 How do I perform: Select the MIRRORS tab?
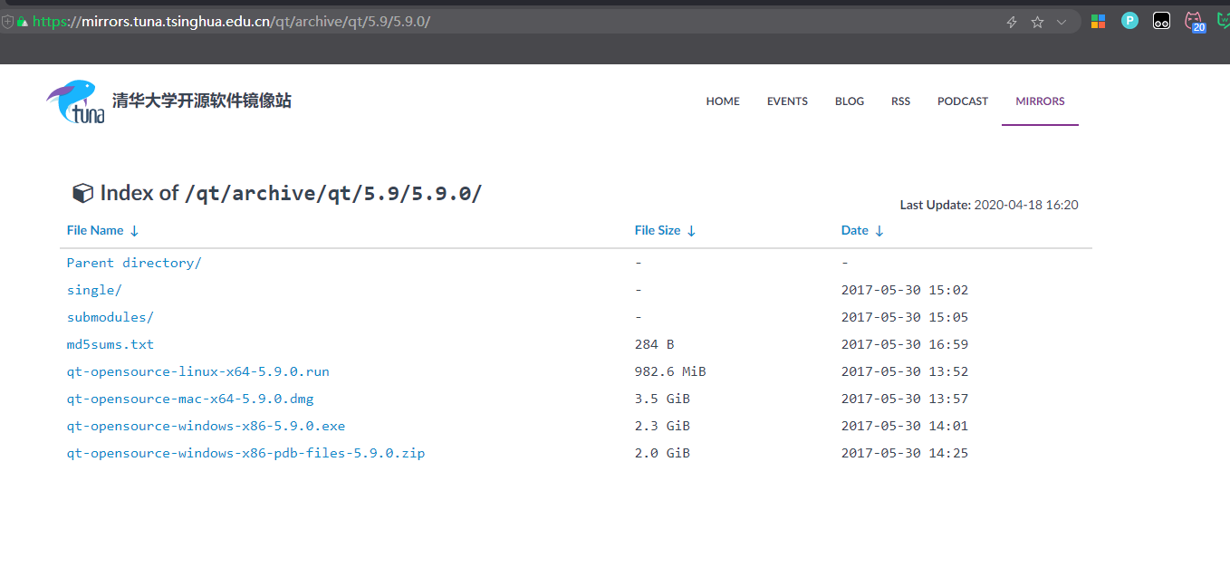[1040, 101]
